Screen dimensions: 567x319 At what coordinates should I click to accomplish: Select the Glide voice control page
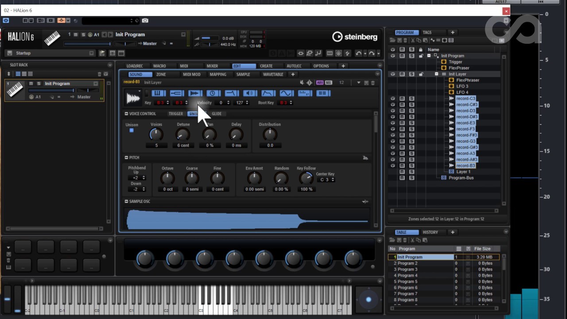217,114
